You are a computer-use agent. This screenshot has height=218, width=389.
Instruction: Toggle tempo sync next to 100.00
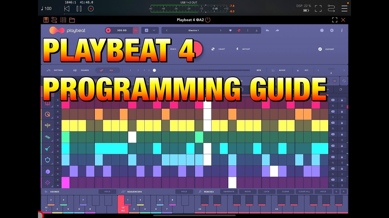tap(136, 30)
